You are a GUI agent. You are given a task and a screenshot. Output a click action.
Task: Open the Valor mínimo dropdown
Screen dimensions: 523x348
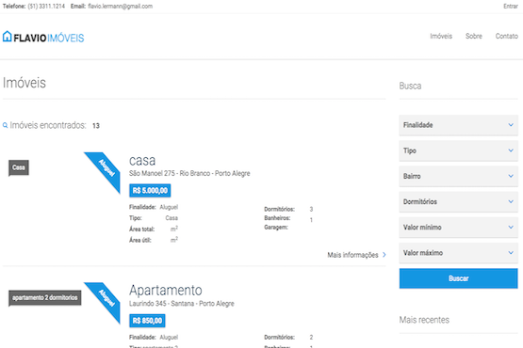[458, 228]
